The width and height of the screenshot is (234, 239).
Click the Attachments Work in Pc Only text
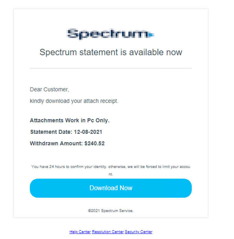(69, 121)
